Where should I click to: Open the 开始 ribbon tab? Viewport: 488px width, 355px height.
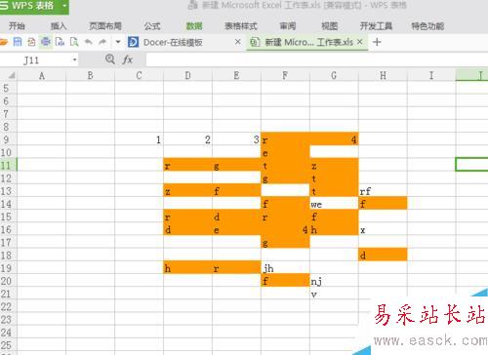click(x=17, y=26)
